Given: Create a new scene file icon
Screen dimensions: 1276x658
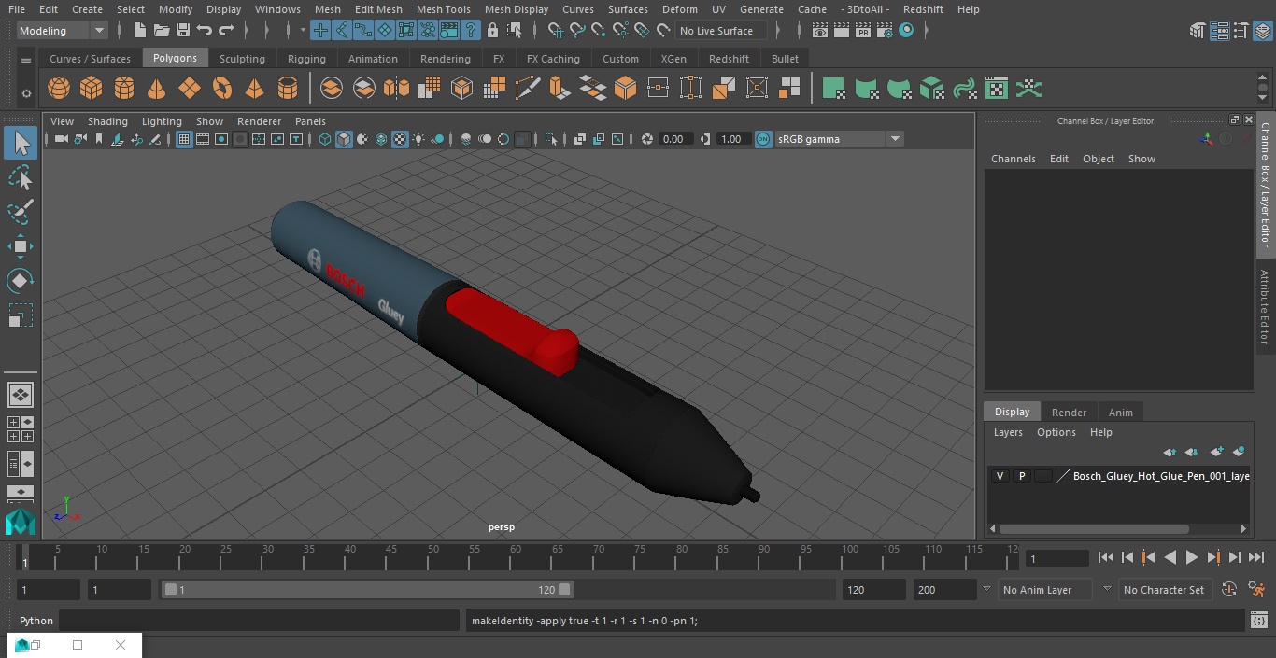Looking at the screenshot, I should click(x=139, y=31).
